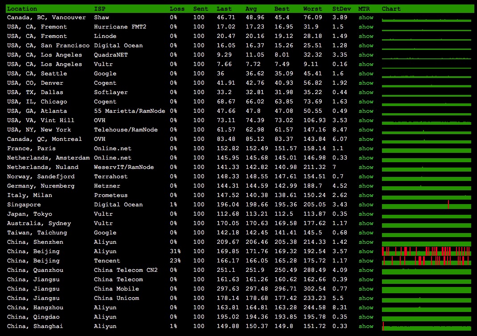Open show link for Denver Cogent
The height and width of the screenshot is (336, 477).
tap(366, 83)
